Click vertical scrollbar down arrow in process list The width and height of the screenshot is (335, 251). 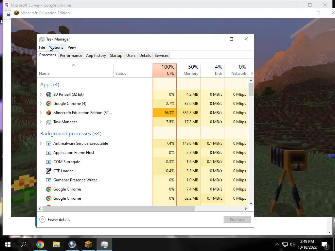pos(251,203)
